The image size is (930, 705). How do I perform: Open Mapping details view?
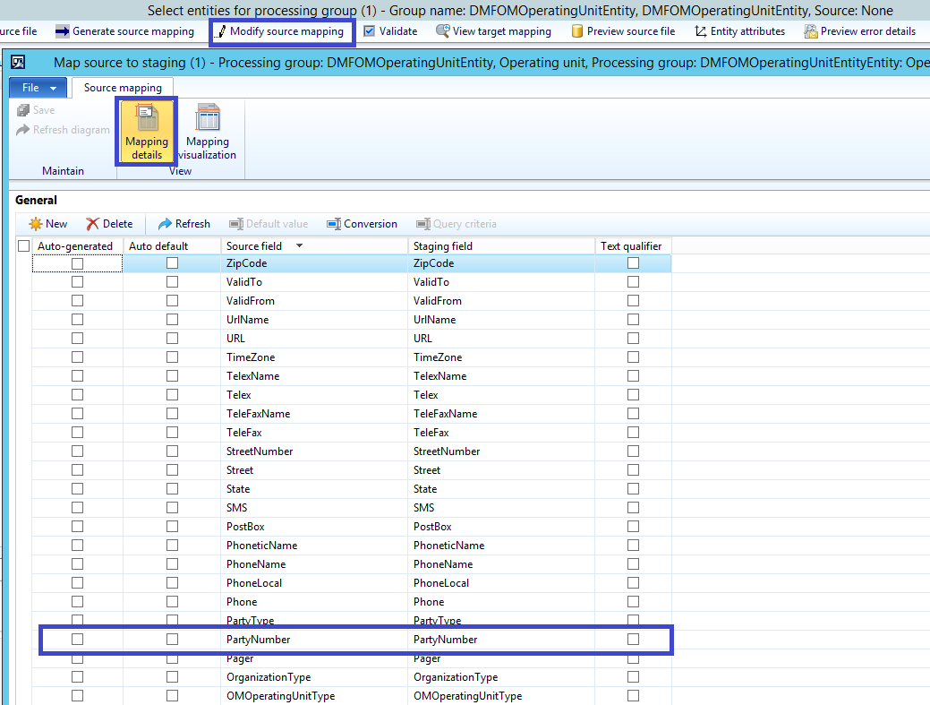coord(146,131)
